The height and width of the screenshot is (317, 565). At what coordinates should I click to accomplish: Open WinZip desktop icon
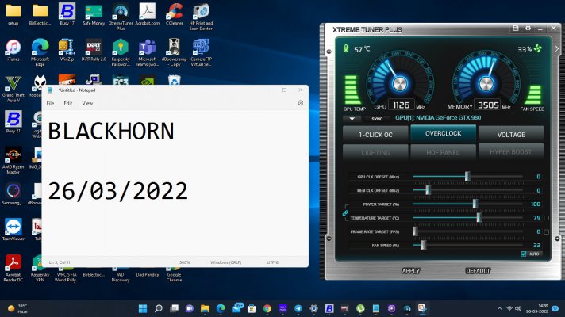click(67, 51)
